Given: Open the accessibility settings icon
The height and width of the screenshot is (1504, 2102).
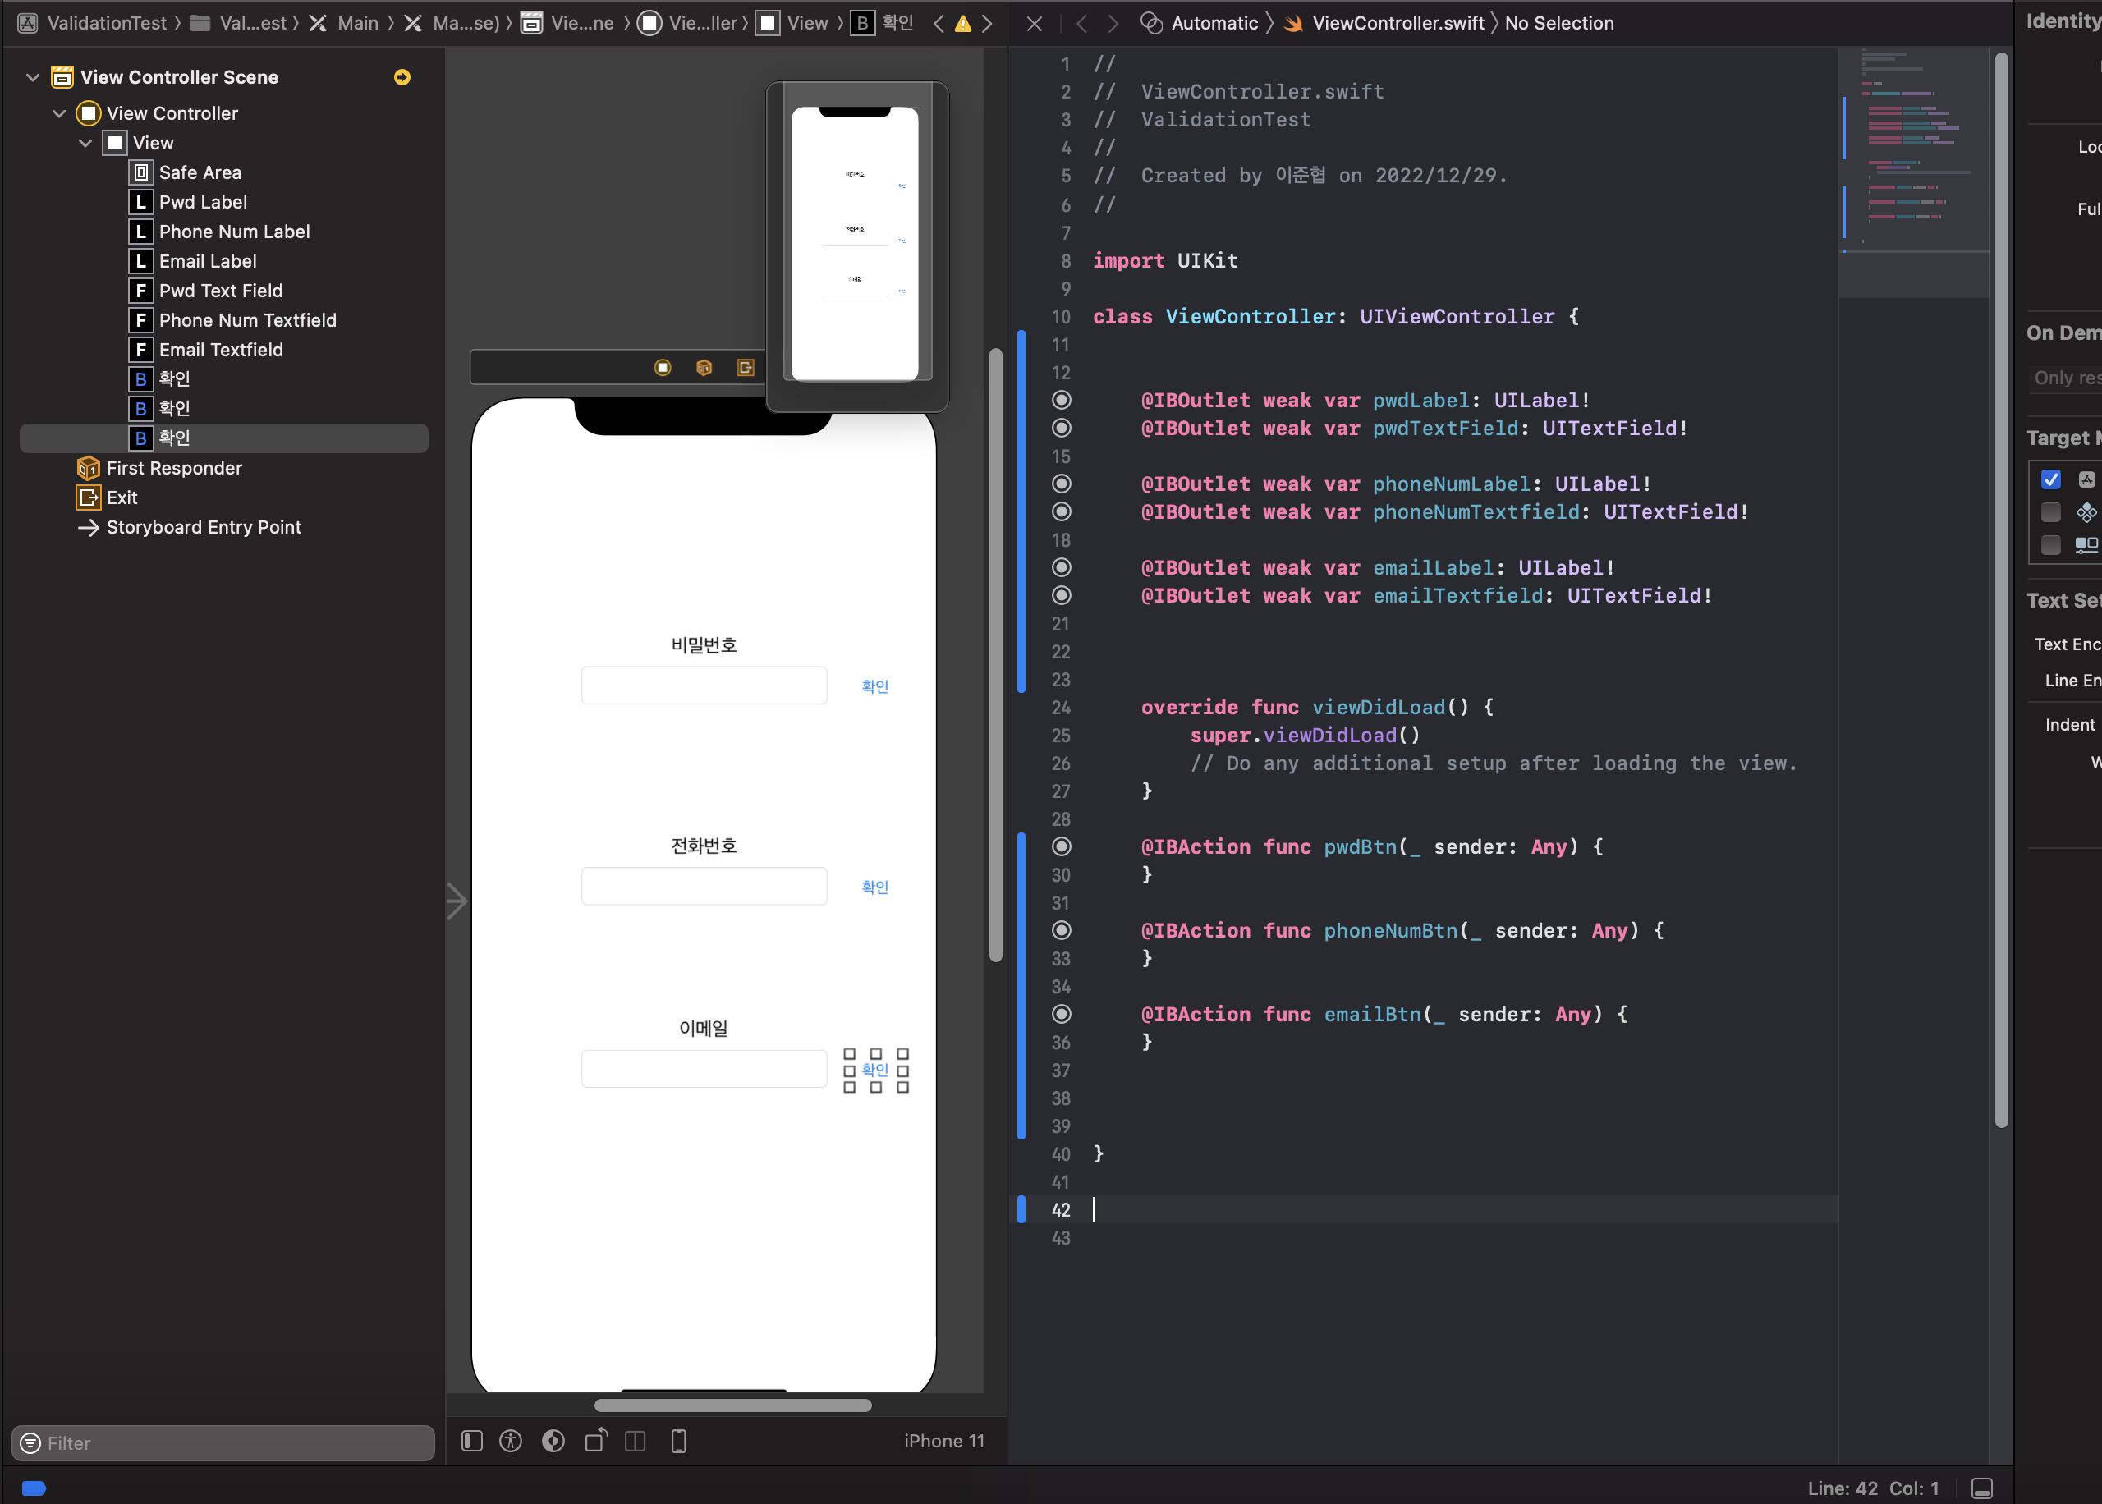Looking at the screenshot, I should click(x=510, y=1441).
